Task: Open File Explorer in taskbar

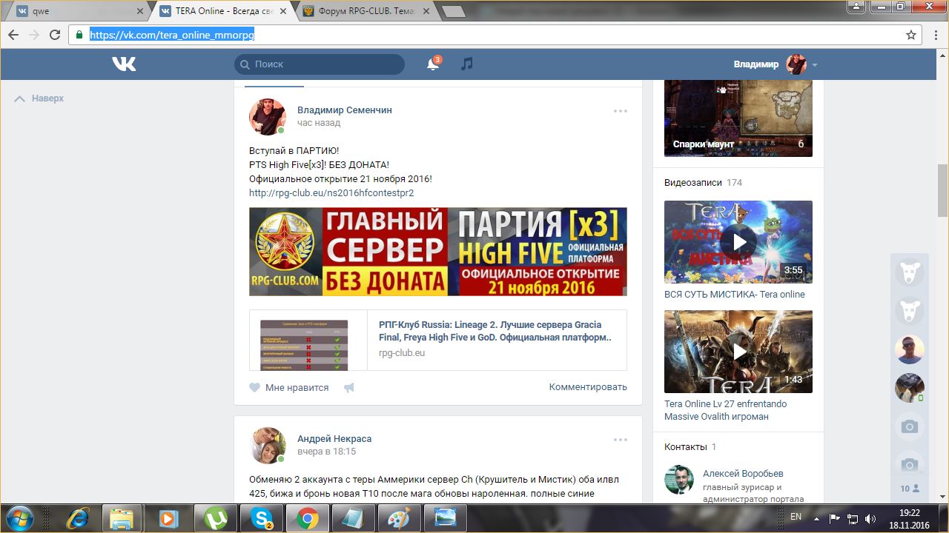Action: (122, 518)
